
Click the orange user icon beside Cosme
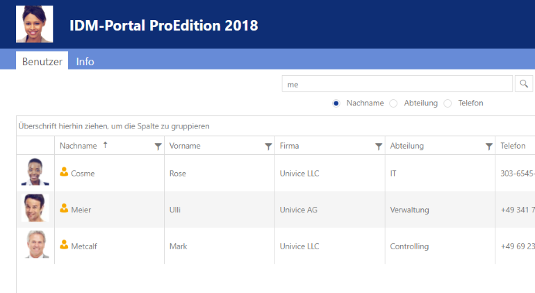tap(64, 172)
